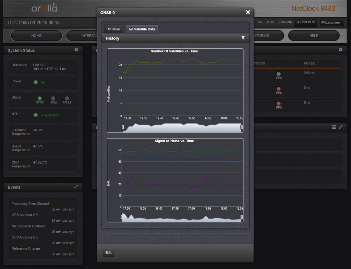Click WELCOME, SPADMIN text
The height and width of the screenshot is (269, 351).
275,22
